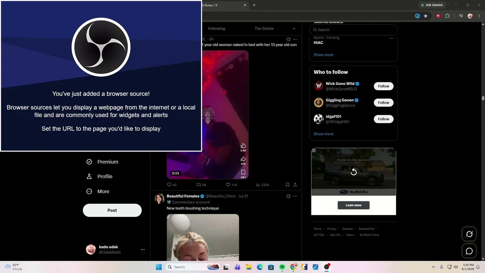Open File Explorer from the taskbar
485x273 pixels.
pos(249,267)
